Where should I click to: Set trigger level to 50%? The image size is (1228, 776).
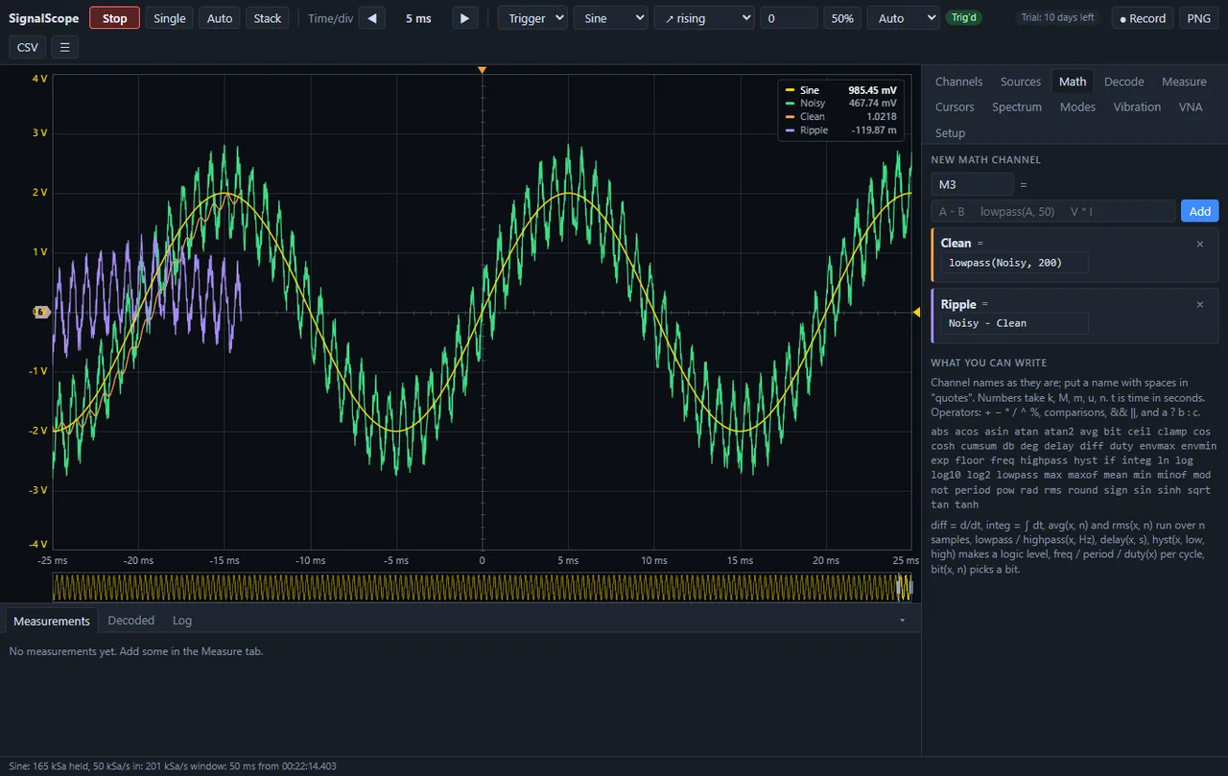tap(842, 18)
